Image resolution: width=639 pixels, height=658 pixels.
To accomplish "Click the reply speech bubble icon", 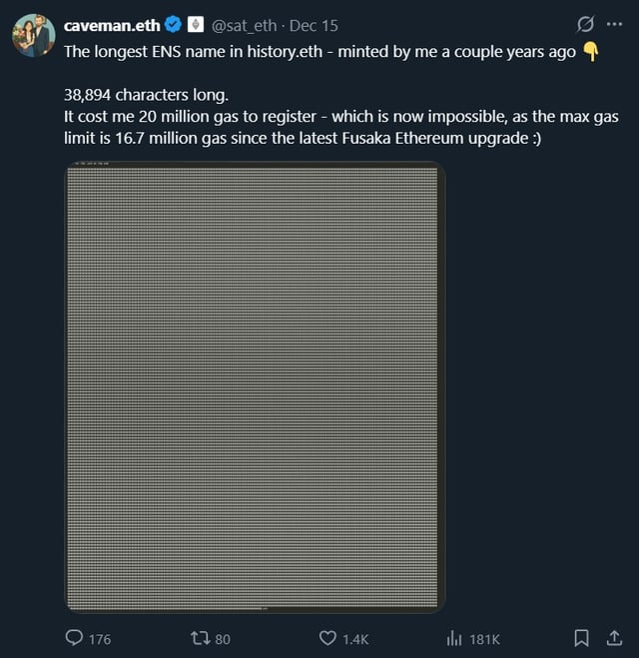I will pyautogui.click(x=74, y=638).
